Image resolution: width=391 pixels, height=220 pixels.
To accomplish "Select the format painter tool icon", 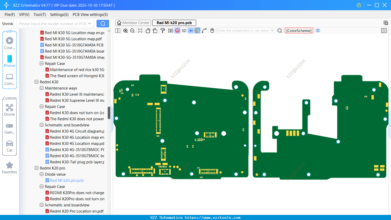I will pos(163,31).
